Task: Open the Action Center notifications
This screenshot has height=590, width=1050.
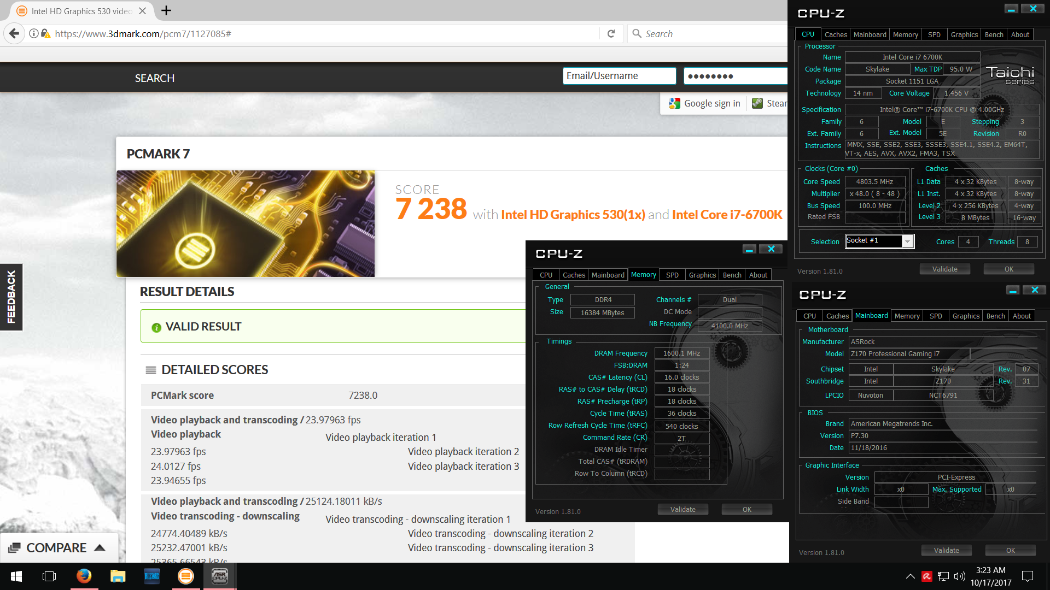Action: click(x=1028, y=576)
